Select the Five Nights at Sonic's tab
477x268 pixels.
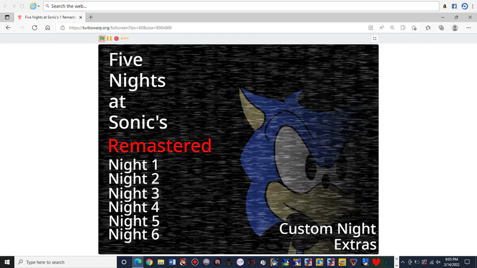click(x=50, y=17)
